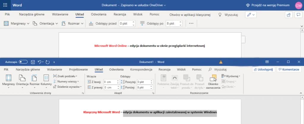Click the Save icon in desktop Word

tap(33, 62)
